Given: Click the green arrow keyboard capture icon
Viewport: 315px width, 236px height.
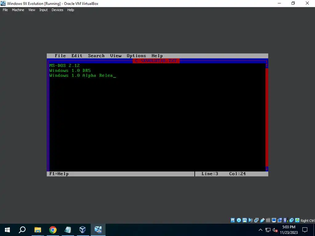Looking at the screenshot, I should tap(297, 220).
